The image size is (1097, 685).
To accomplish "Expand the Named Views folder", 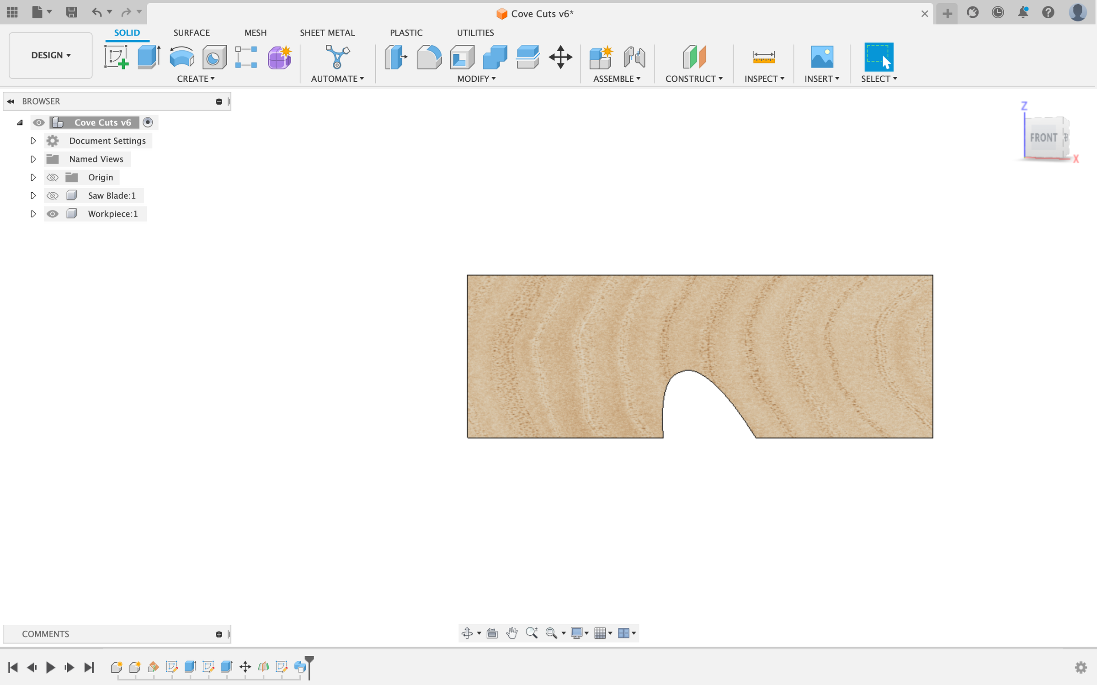I will [x=33, y=159].
